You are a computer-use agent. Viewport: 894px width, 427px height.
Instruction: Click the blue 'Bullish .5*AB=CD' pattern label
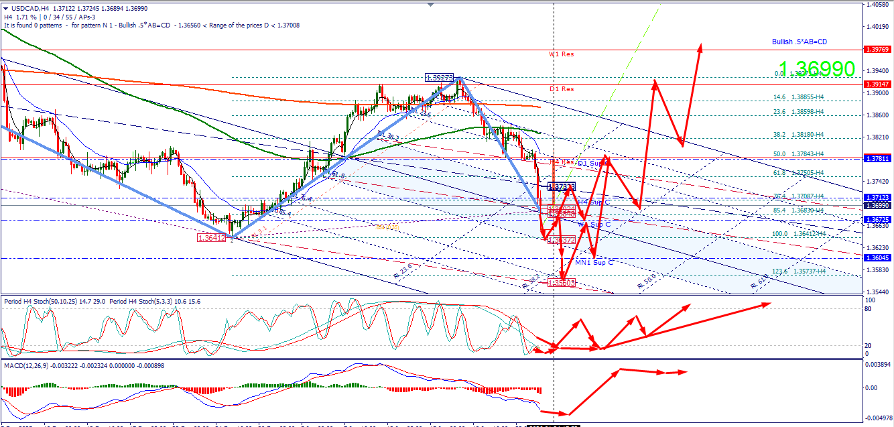800,42
